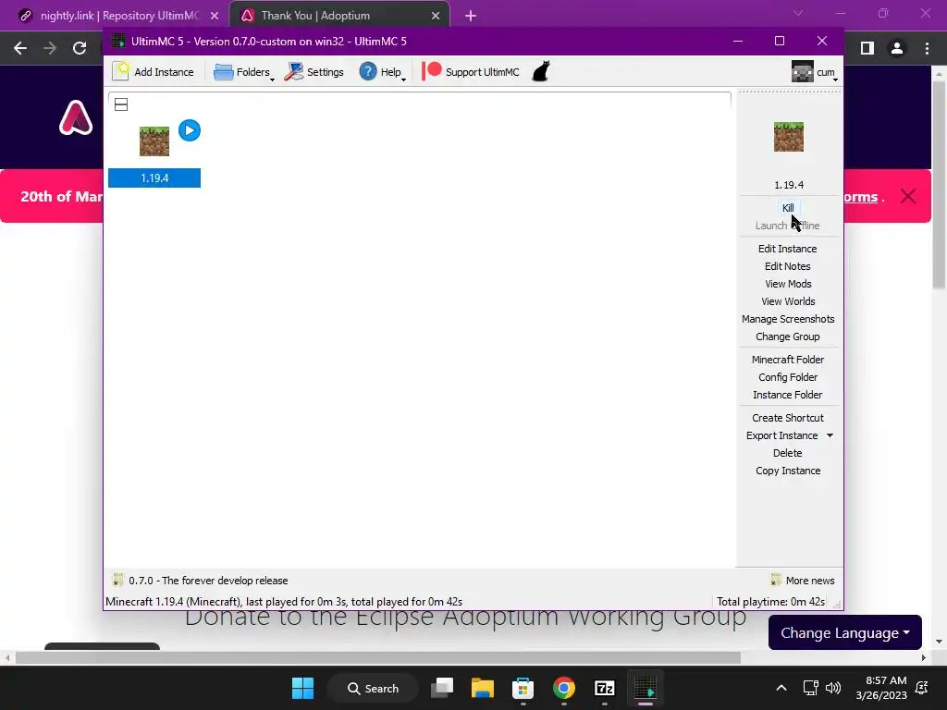Delete the selected instance
Viewport: 947px width, 710px height.
(788, 453)
